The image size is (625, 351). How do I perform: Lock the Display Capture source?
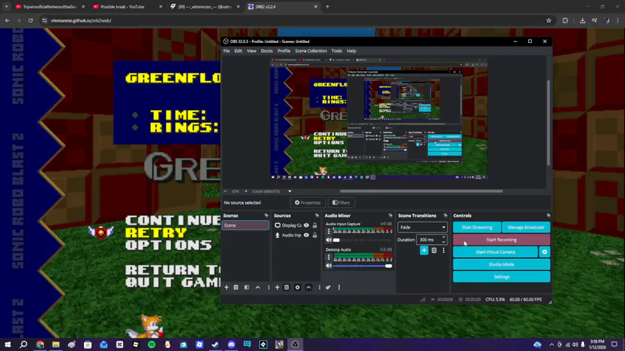pyautogui.click(x=315, y=225)
